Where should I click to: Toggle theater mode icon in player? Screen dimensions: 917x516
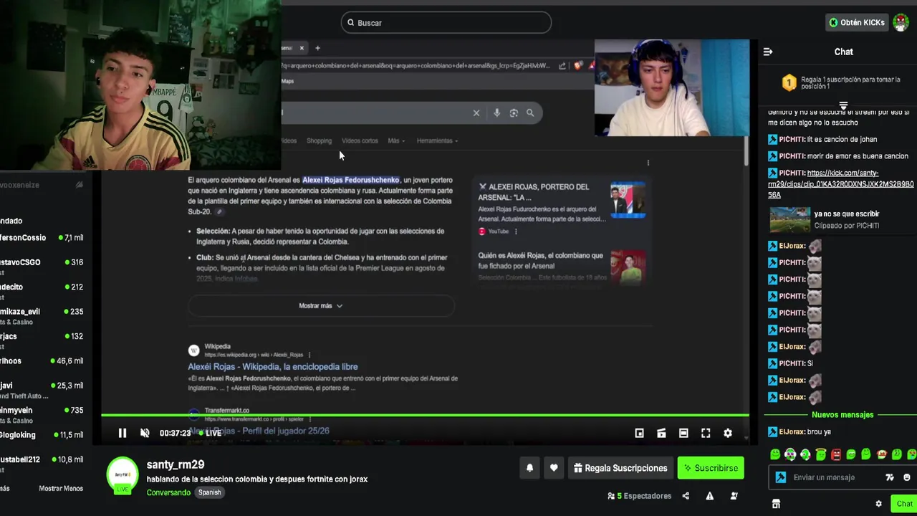pyautogui.click(x=683, y=433)
